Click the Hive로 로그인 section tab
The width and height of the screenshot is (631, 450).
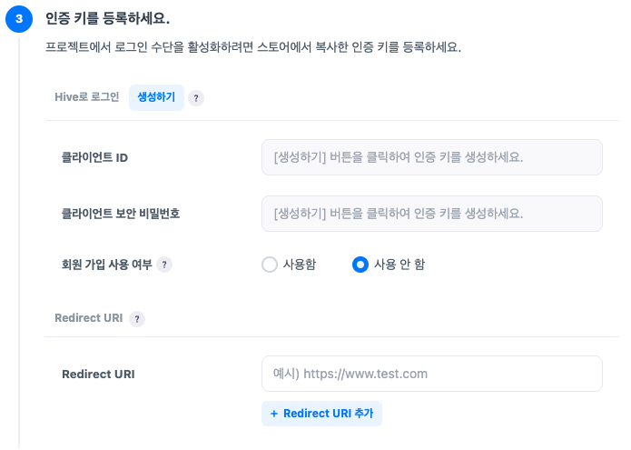(x=87, y=97)
